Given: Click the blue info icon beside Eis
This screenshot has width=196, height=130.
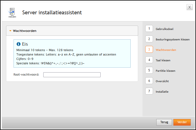Looking at the screenshot, I should [x=18, y=44].
